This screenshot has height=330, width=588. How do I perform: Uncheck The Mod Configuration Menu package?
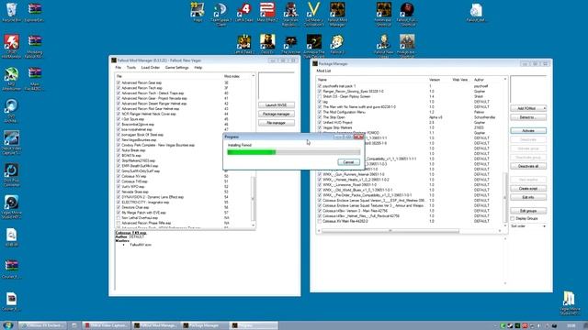click(320, 112)
